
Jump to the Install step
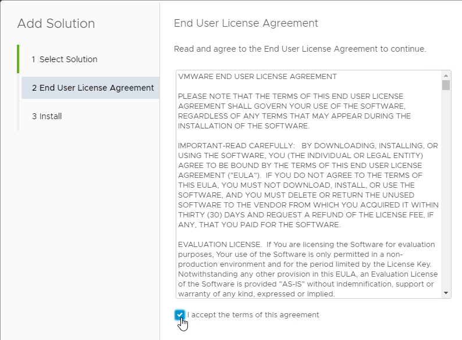click(x=47, y=116)
